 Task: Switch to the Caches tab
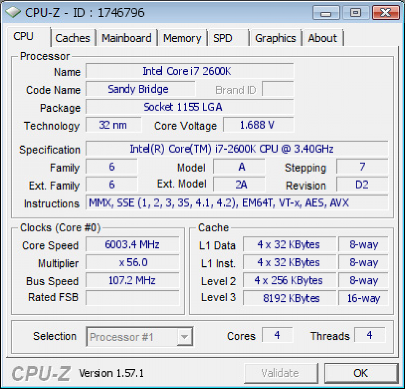[x=72, y=38]
